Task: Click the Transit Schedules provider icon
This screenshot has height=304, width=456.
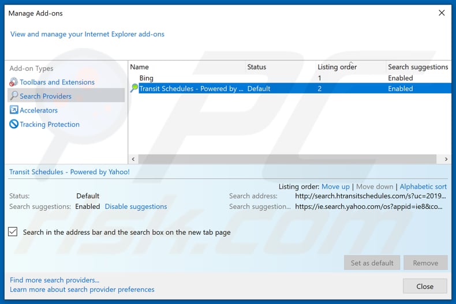Action: (x=134, y=88)
